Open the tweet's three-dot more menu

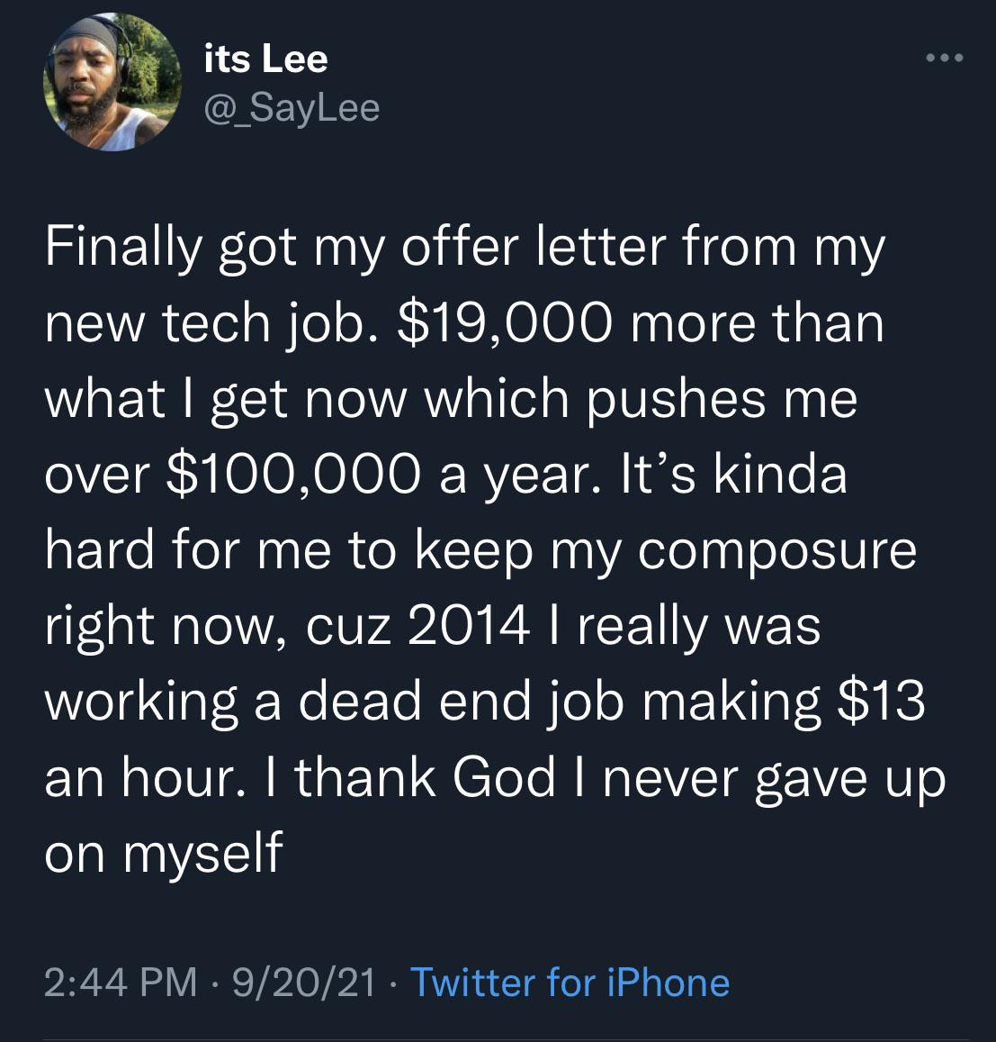(945, 59)
